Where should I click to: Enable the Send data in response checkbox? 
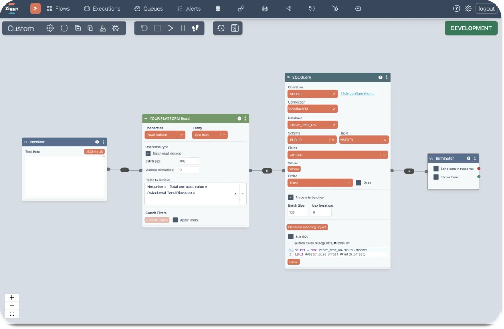click(436, 169)
